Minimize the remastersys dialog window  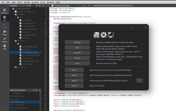tap(139, 27)
